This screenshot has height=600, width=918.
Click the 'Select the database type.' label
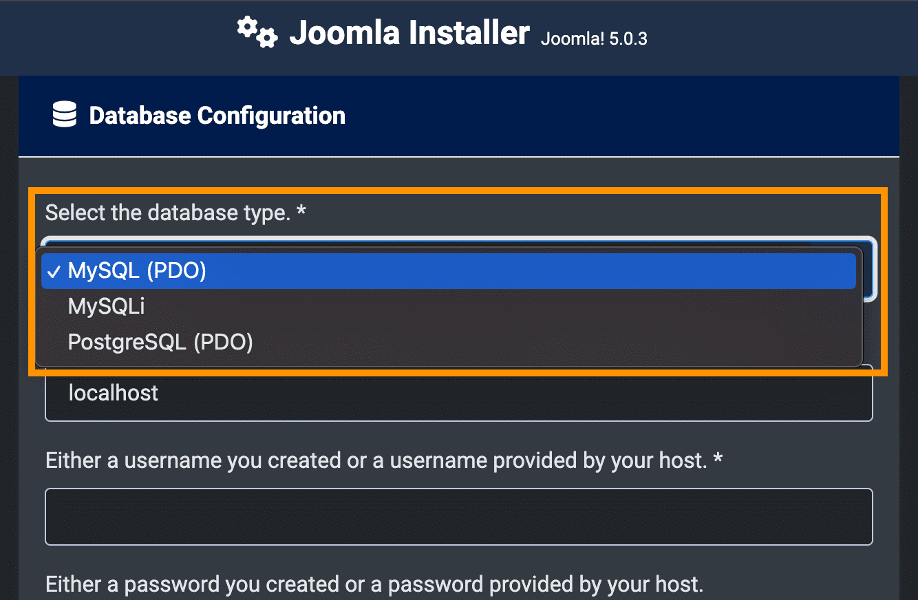[x=175, y=213]
